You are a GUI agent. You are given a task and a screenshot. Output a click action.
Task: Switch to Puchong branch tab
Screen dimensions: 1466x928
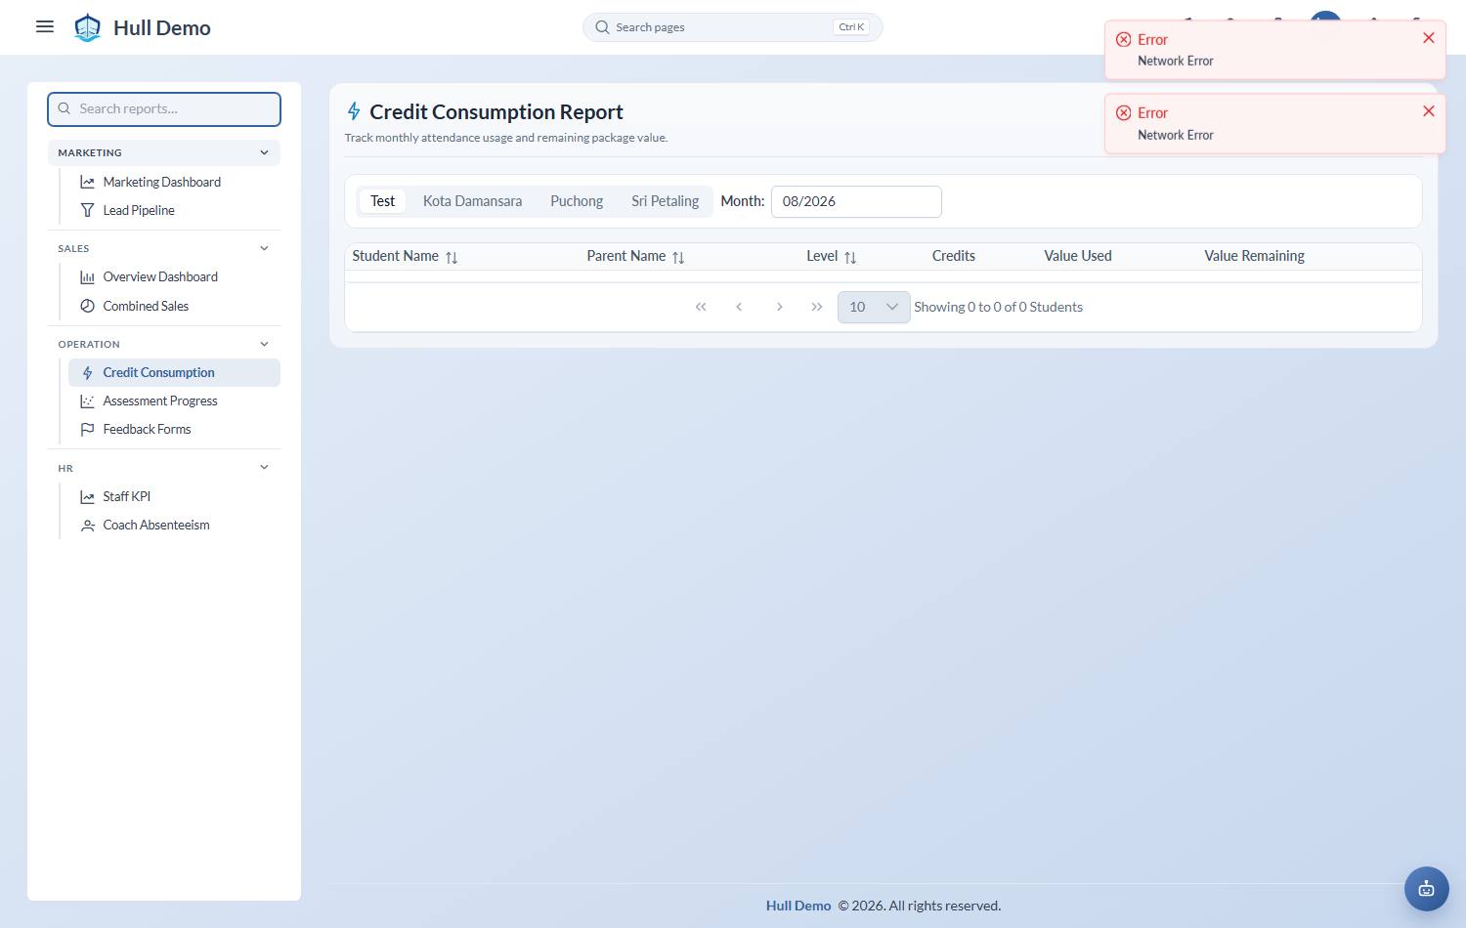point(577,201)
